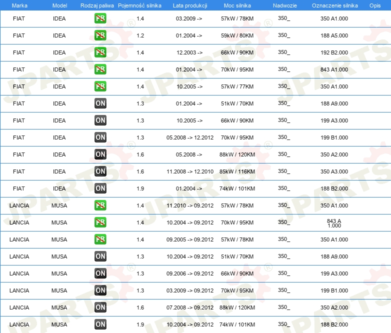Click production range 09.2006 -> 09.2012
The image size is (391, 333).
[190, 273]
